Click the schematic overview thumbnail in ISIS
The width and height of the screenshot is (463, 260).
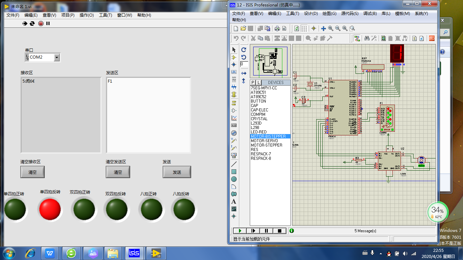click(x=270, y=62)
